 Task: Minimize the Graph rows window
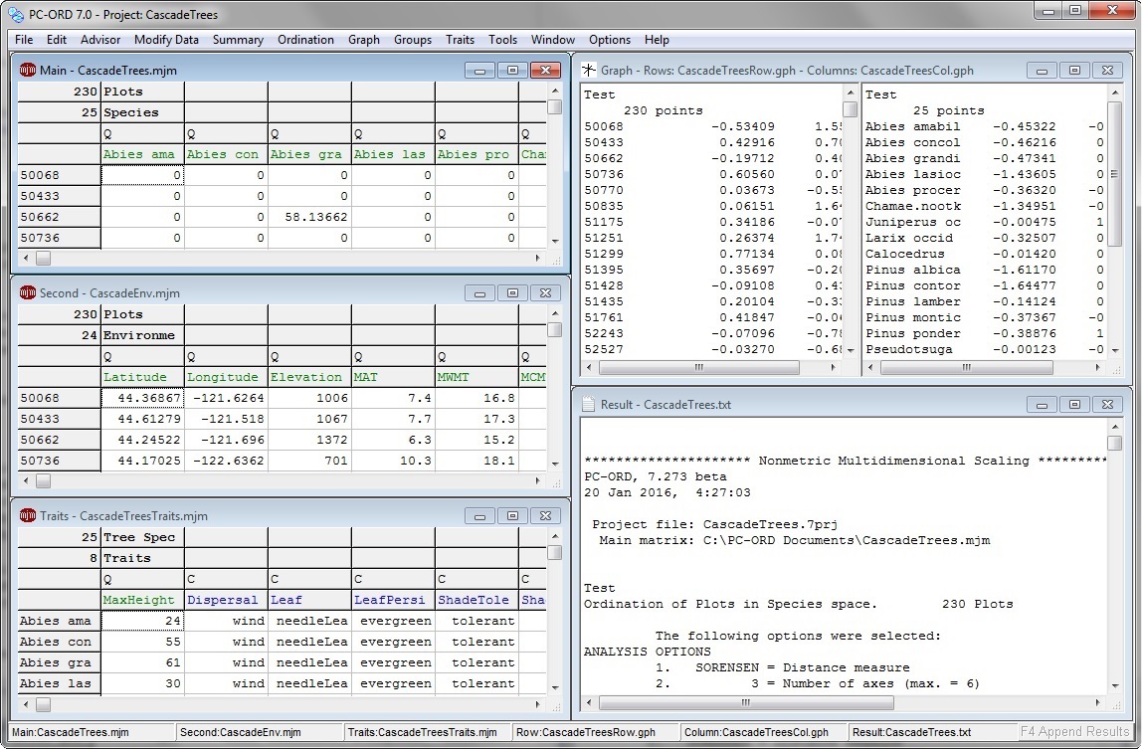(x=1041, y=71)
